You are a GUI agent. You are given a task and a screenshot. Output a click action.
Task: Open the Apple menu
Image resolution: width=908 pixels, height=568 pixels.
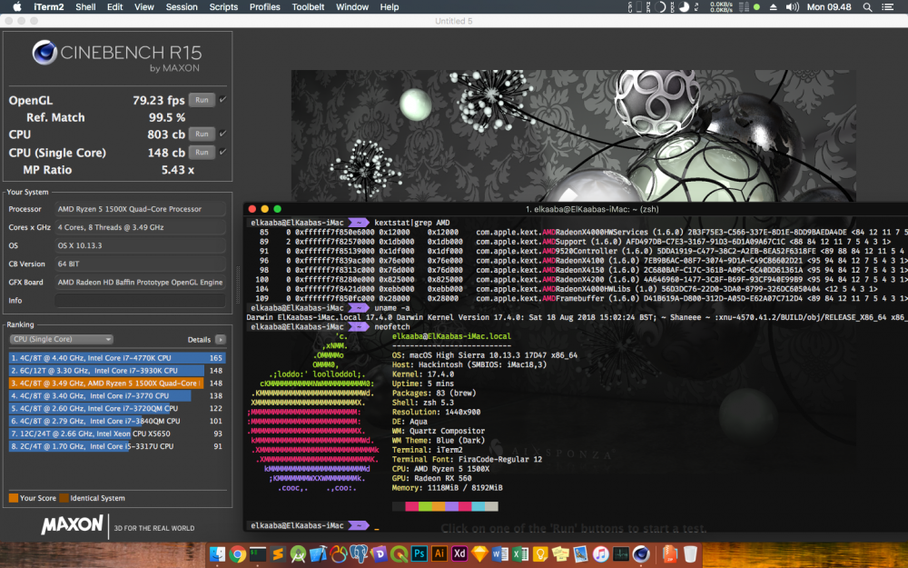pyautogui.click(x=16, y=7)
